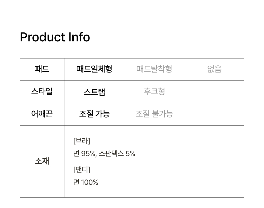This screenshot has width=264, height=208.
Task: Click the 스타일 row label
Action: (42, 92)
